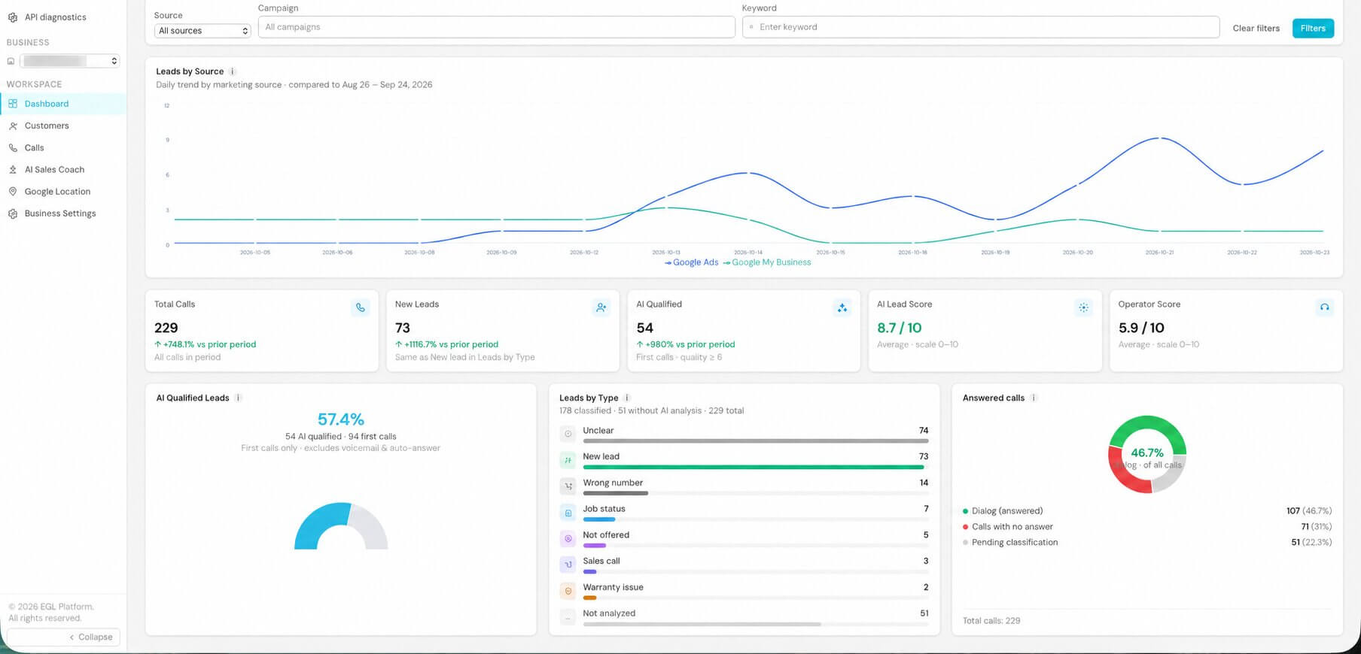Click the Operator Score headset icon
Viewport: 1361px width, 654px height.
tap(1324, 307)
